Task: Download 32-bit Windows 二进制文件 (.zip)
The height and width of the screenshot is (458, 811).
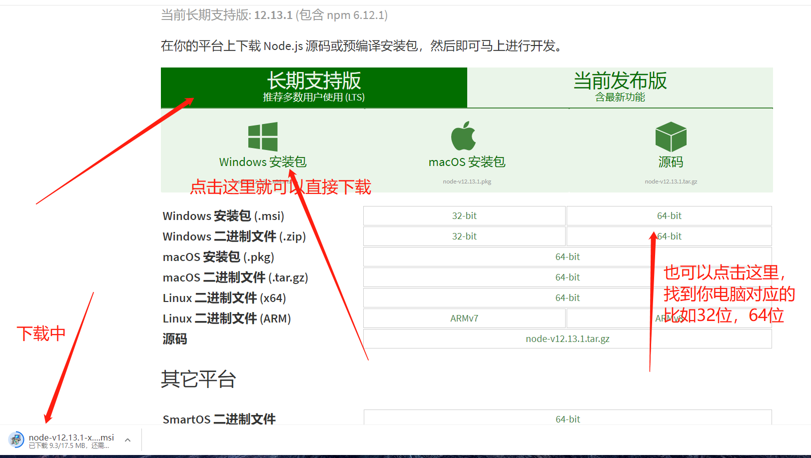Action: 464,236
